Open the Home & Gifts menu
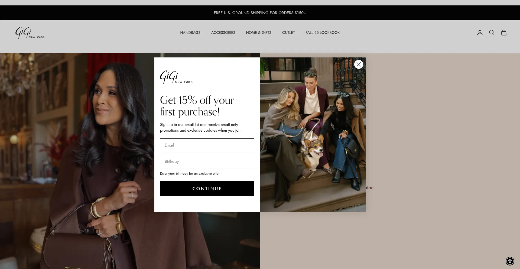This screenshot has width=520, height=269. pos(258,33)
